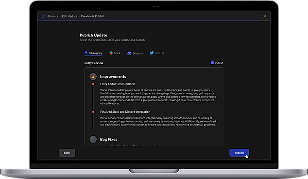Open the Giterate breadcrumb link
This screenshot has height=179, width=308.
(x=52, y=16)
